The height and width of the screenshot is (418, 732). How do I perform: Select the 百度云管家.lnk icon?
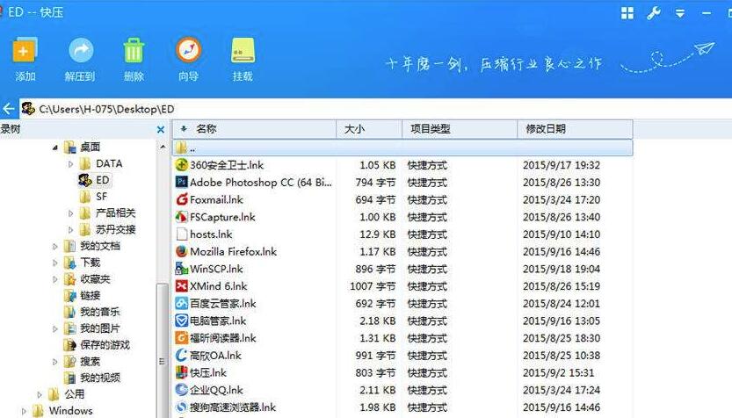(x=181, y=303)
